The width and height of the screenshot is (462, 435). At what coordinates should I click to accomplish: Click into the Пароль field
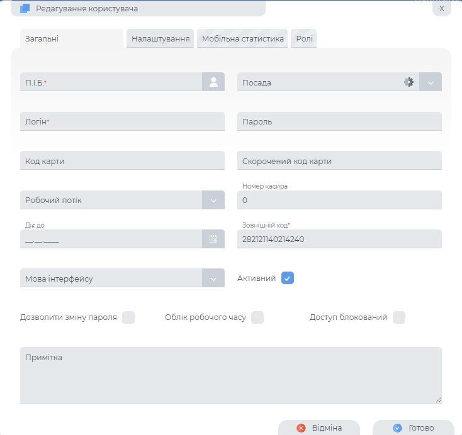pyautogui.click(x=339, y=121)
